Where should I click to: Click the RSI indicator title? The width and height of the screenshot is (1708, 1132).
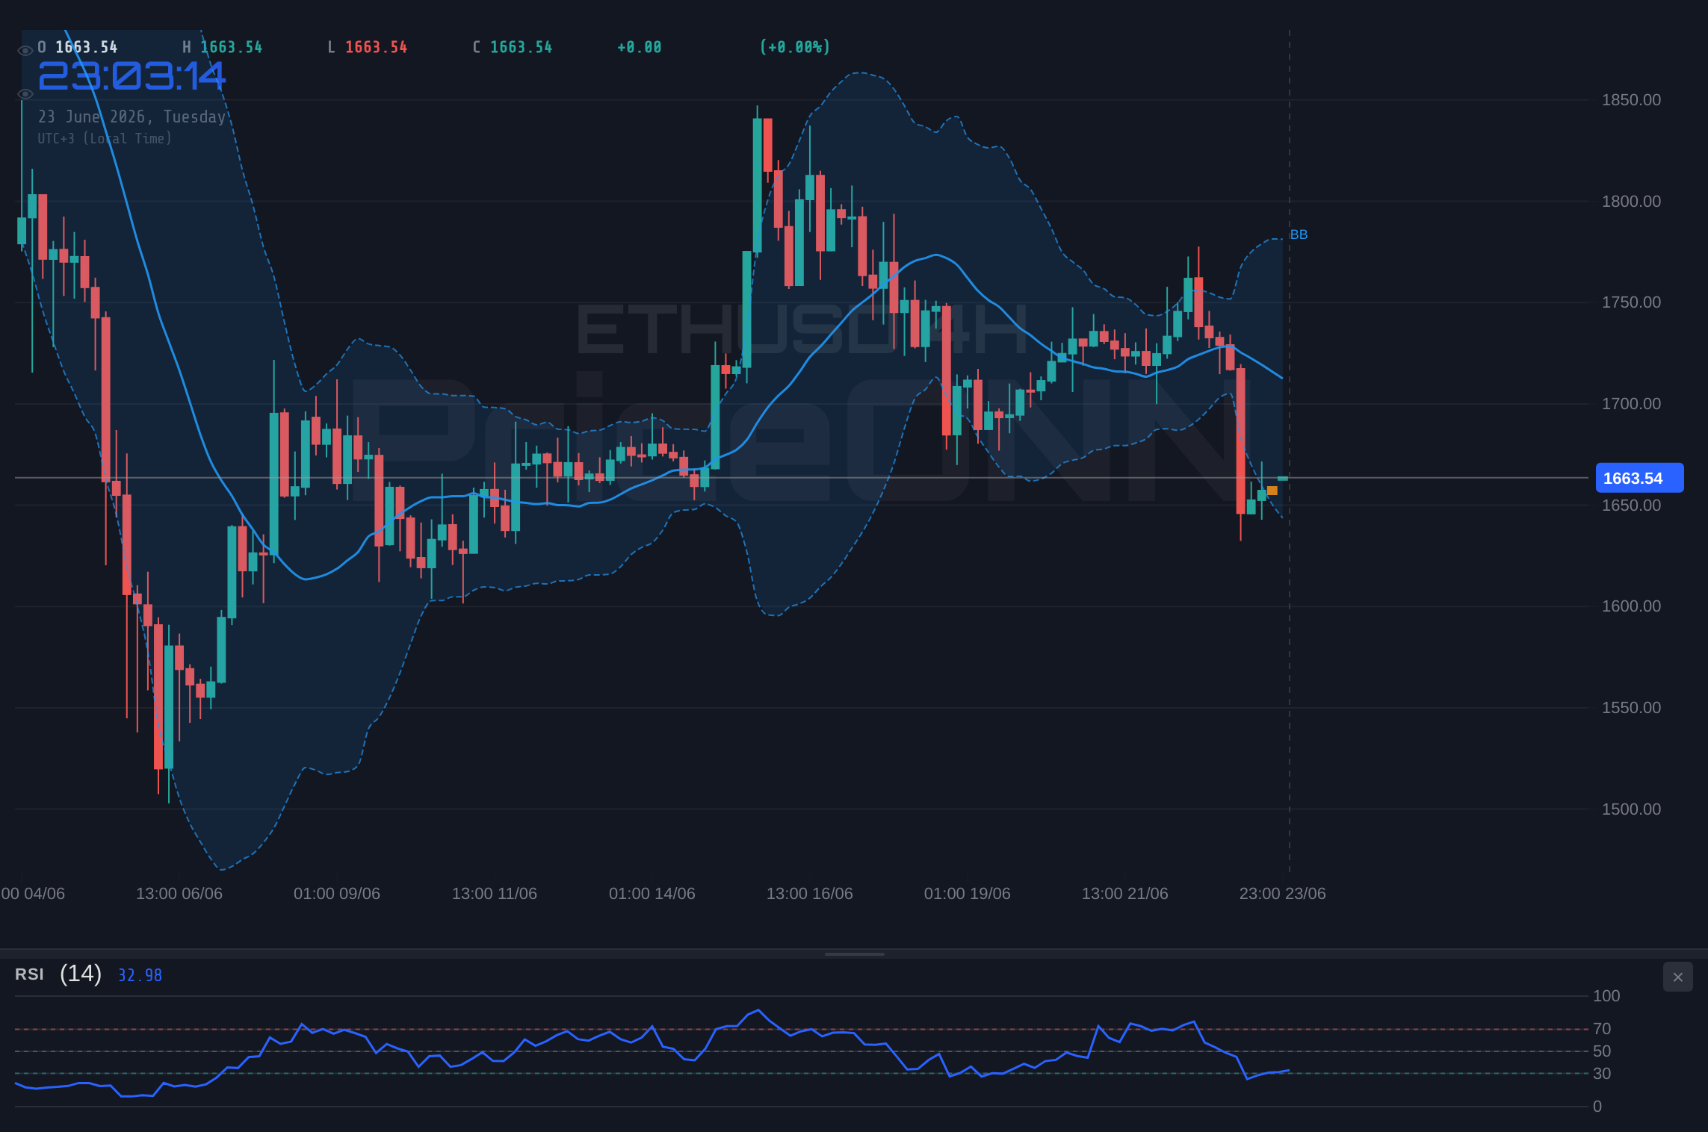tap(29, 974)
